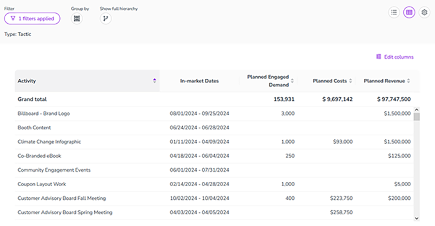Click the table scrollbar down arrow
The height and width of the screenshot is (226, 435).
417,218
